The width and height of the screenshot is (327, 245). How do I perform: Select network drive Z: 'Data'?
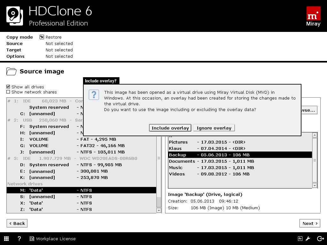(81, 209)
